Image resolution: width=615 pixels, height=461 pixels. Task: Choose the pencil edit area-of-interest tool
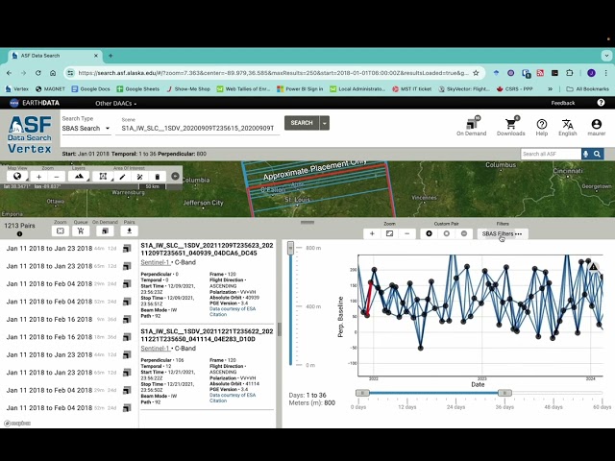coord(122,177)
